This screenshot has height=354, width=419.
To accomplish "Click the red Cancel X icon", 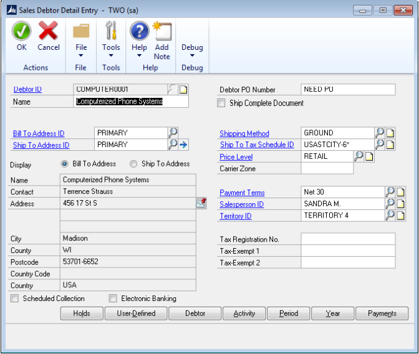I will click(x=49, y=31).
